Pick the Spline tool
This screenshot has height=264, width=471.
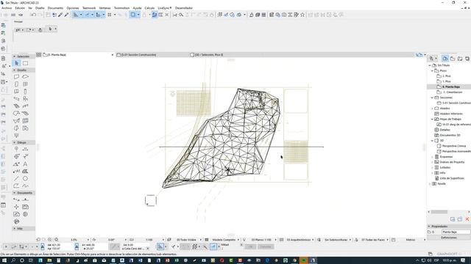coord(25,186)
